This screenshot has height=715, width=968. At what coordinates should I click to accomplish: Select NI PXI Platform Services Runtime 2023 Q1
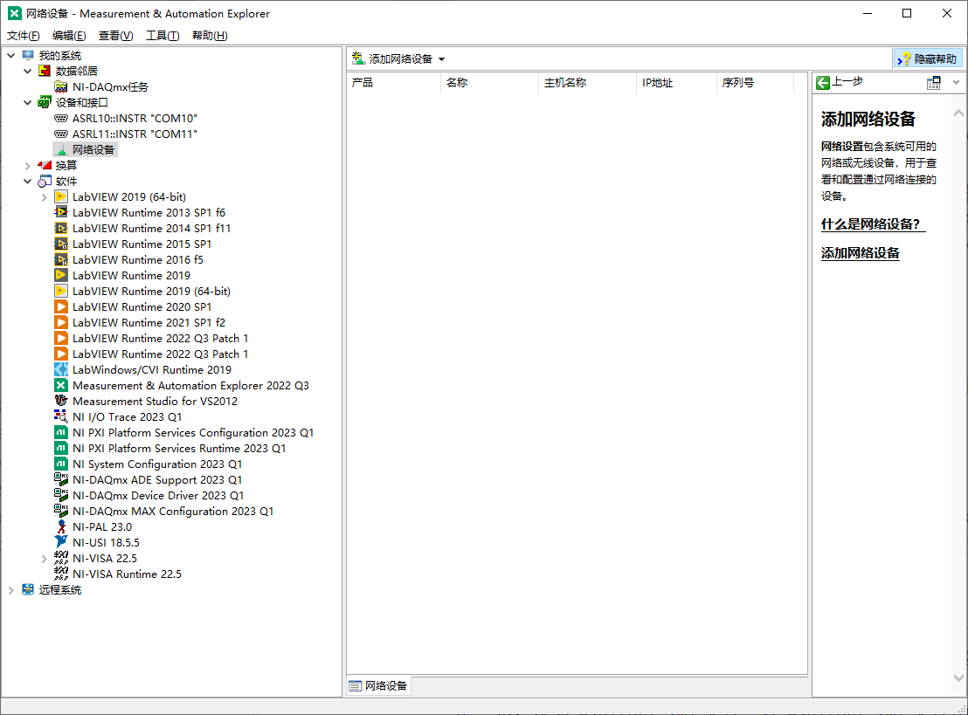pos(179,449)
